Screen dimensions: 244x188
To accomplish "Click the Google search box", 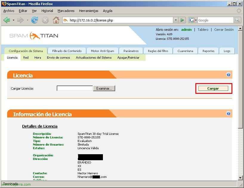I will pos(216,20).
